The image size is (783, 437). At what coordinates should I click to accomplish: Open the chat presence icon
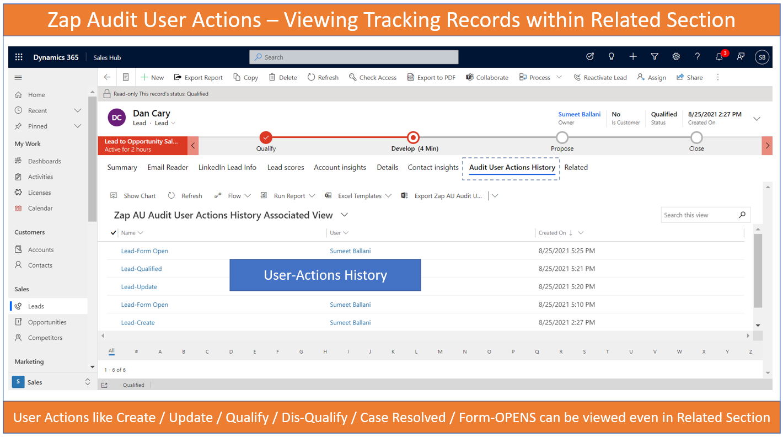(x=741, y=56)
